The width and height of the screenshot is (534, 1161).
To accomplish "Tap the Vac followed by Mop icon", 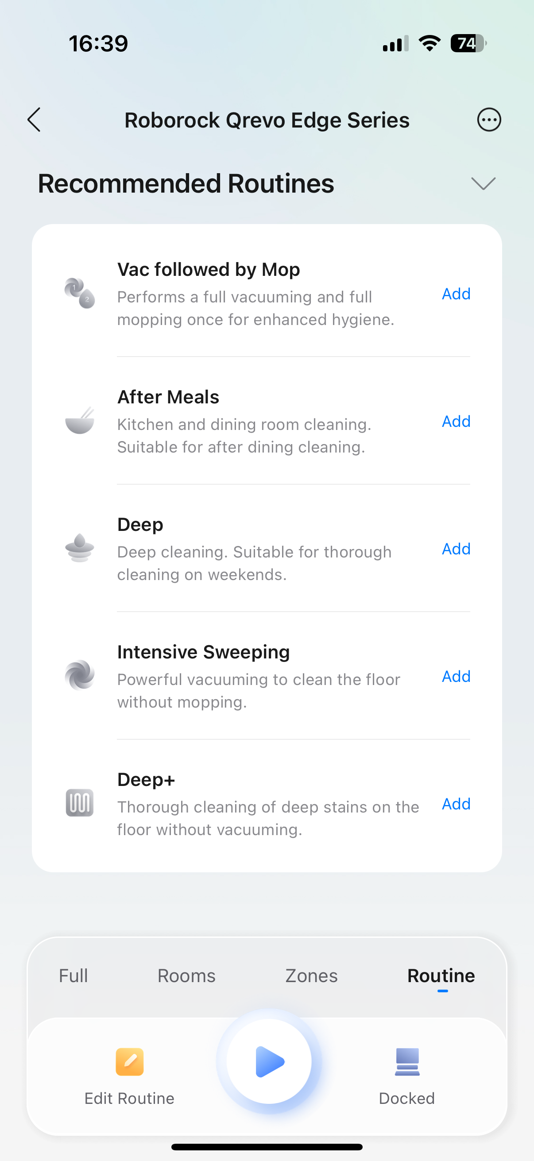I will (x=80, y=294).
